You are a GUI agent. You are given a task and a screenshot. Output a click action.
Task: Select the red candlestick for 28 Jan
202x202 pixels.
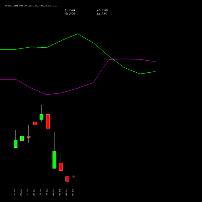(x=35, y=124)
